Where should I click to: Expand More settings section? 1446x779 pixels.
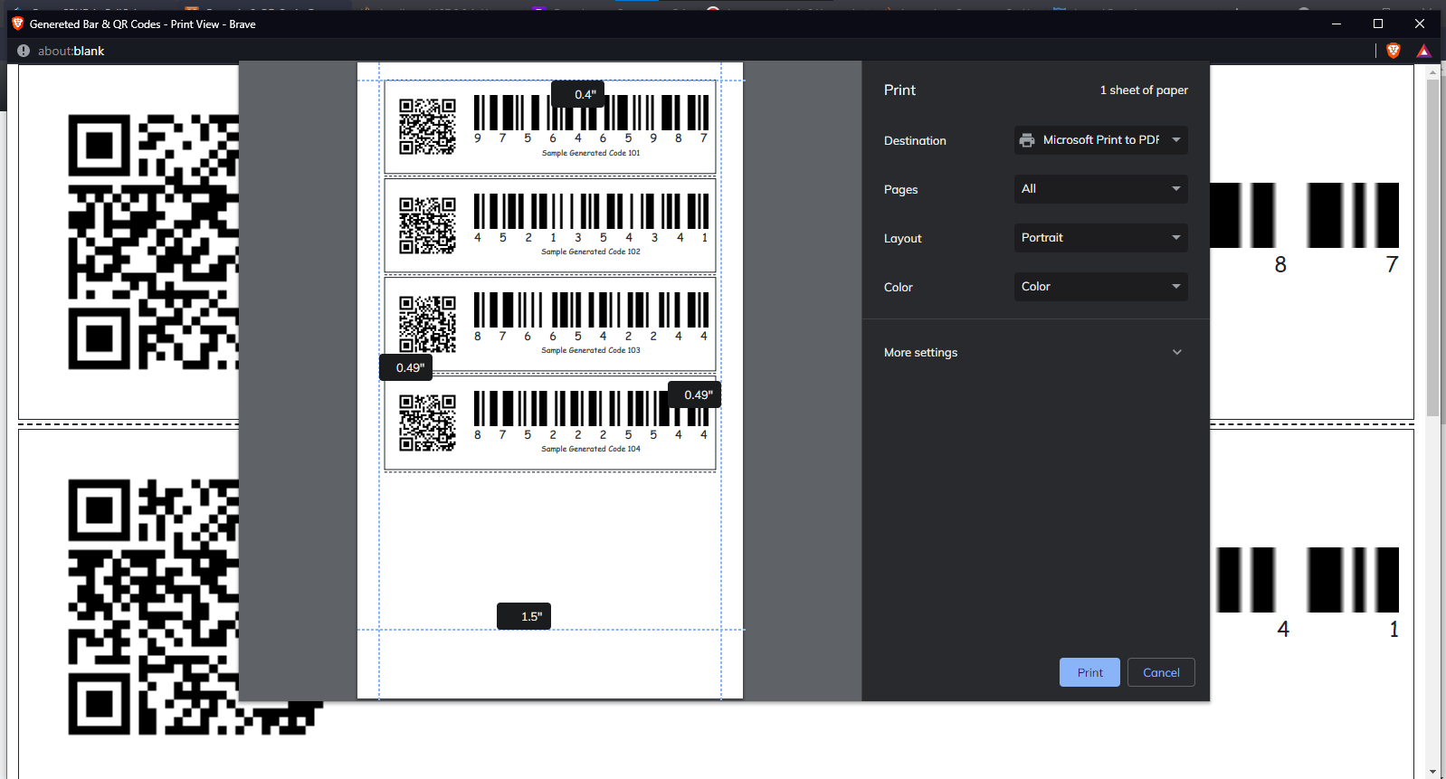click(x=1035, y=352)
